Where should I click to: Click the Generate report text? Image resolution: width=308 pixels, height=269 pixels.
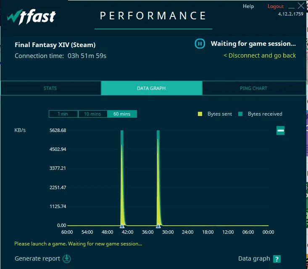[x=37, y=258]
